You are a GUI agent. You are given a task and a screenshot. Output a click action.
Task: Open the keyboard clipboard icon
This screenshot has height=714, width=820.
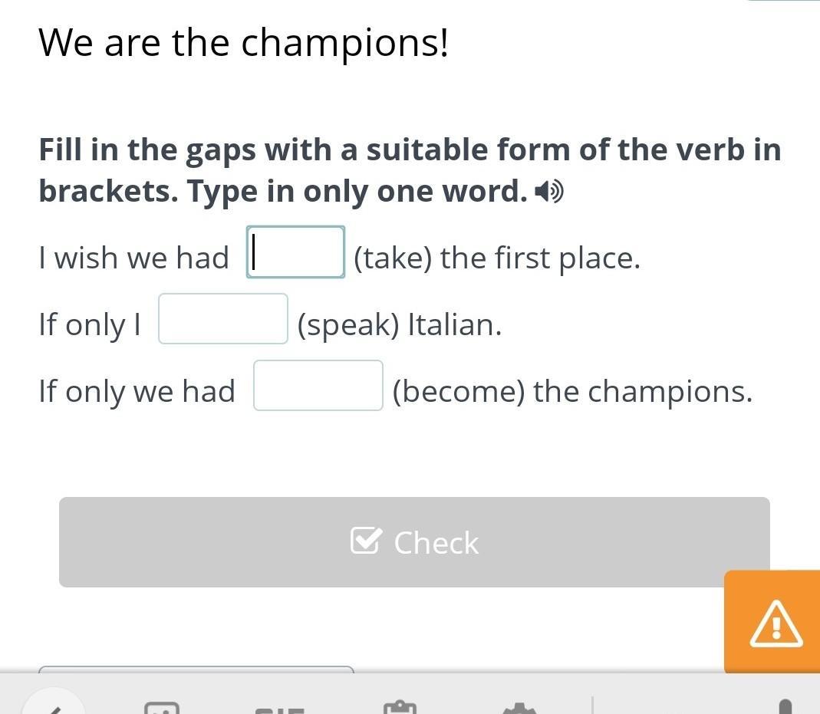point(399,707)
